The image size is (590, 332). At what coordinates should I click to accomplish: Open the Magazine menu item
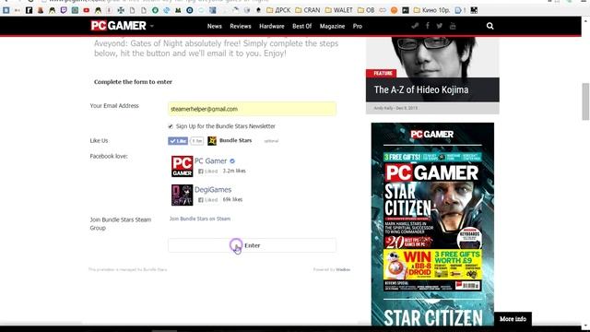[x=332, y=26]
